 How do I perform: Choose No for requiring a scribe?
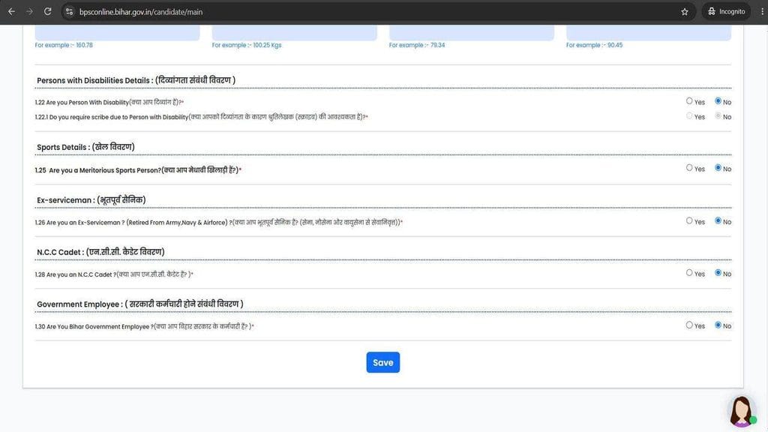(x=718, y=116)
